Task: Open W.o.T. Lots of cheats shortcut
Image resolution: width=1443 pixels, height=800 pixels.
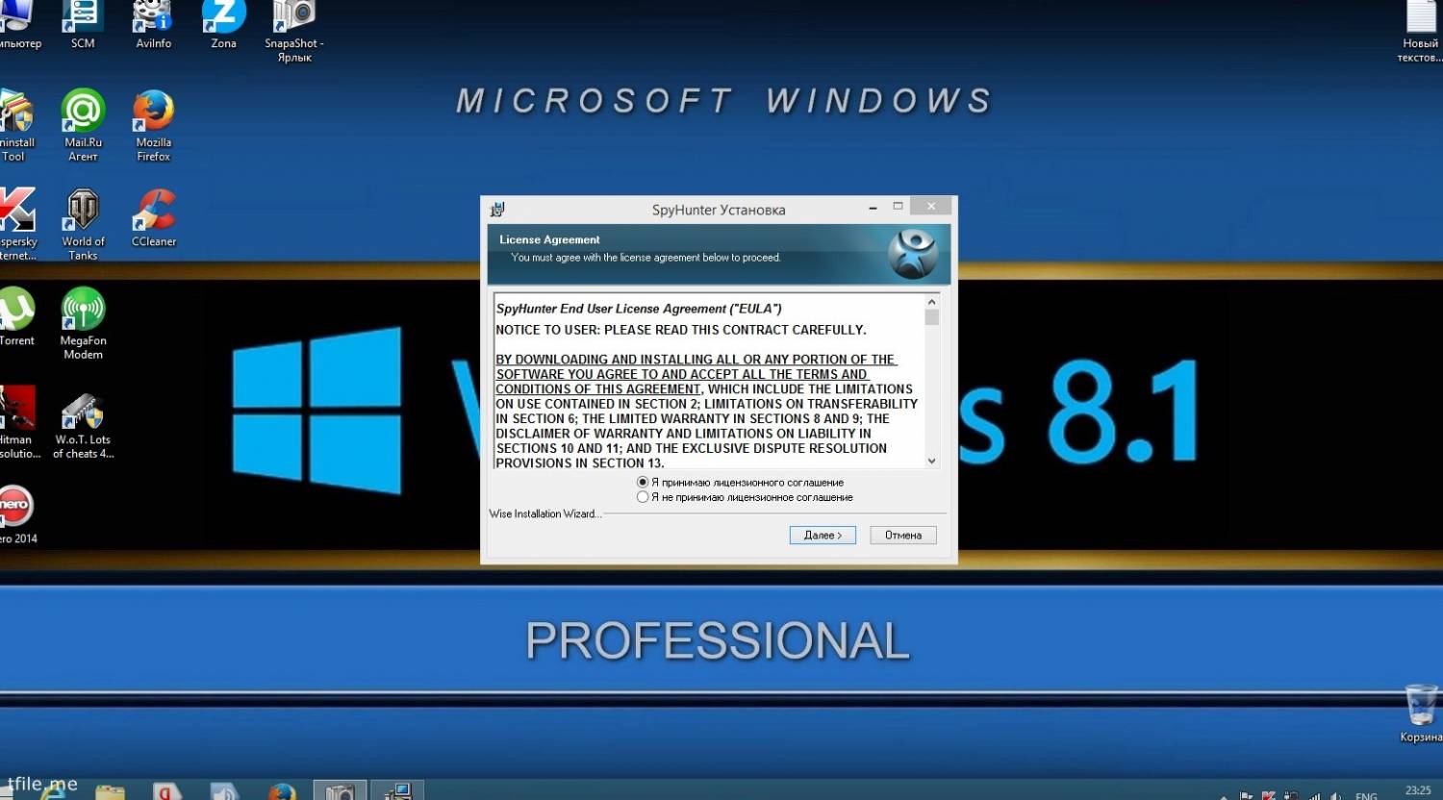Action: coord(83,426)
